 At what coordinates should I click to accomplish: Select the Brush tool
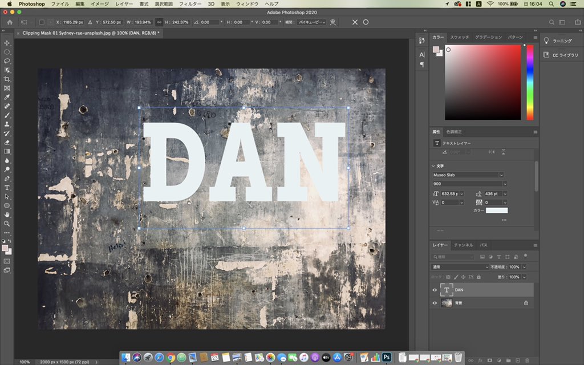(7, 115)
